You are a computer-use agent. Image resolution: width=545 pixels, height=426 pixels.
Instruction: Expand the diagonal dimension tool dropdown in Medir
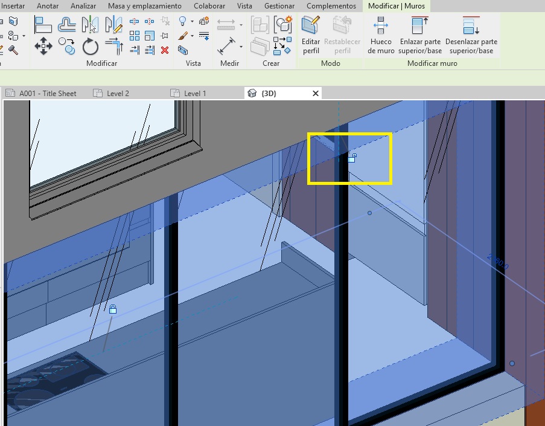[x=241, y=46]
